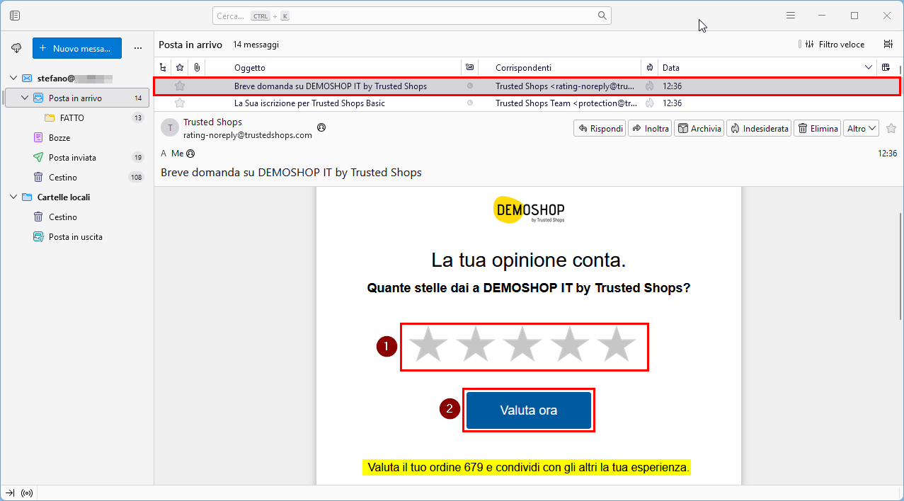Image resolution: width=904 pixels, height=501 pixels.
Task: Click the '14 messaggi' count text
Action: coord(256,45)
